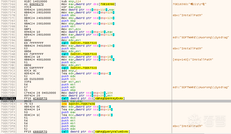Image resolution: width=231 pixels, height=134 pixels.
Task: Click 'mov ecx,dword ptr ss:[esp+18]' instruction
Action: (x=87, y=57)
